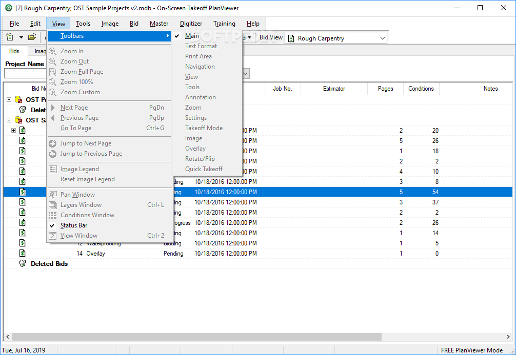This screenshot has width=516, height=355.
Task: Enable the Navigation toolbar
Action: [207, 67]
